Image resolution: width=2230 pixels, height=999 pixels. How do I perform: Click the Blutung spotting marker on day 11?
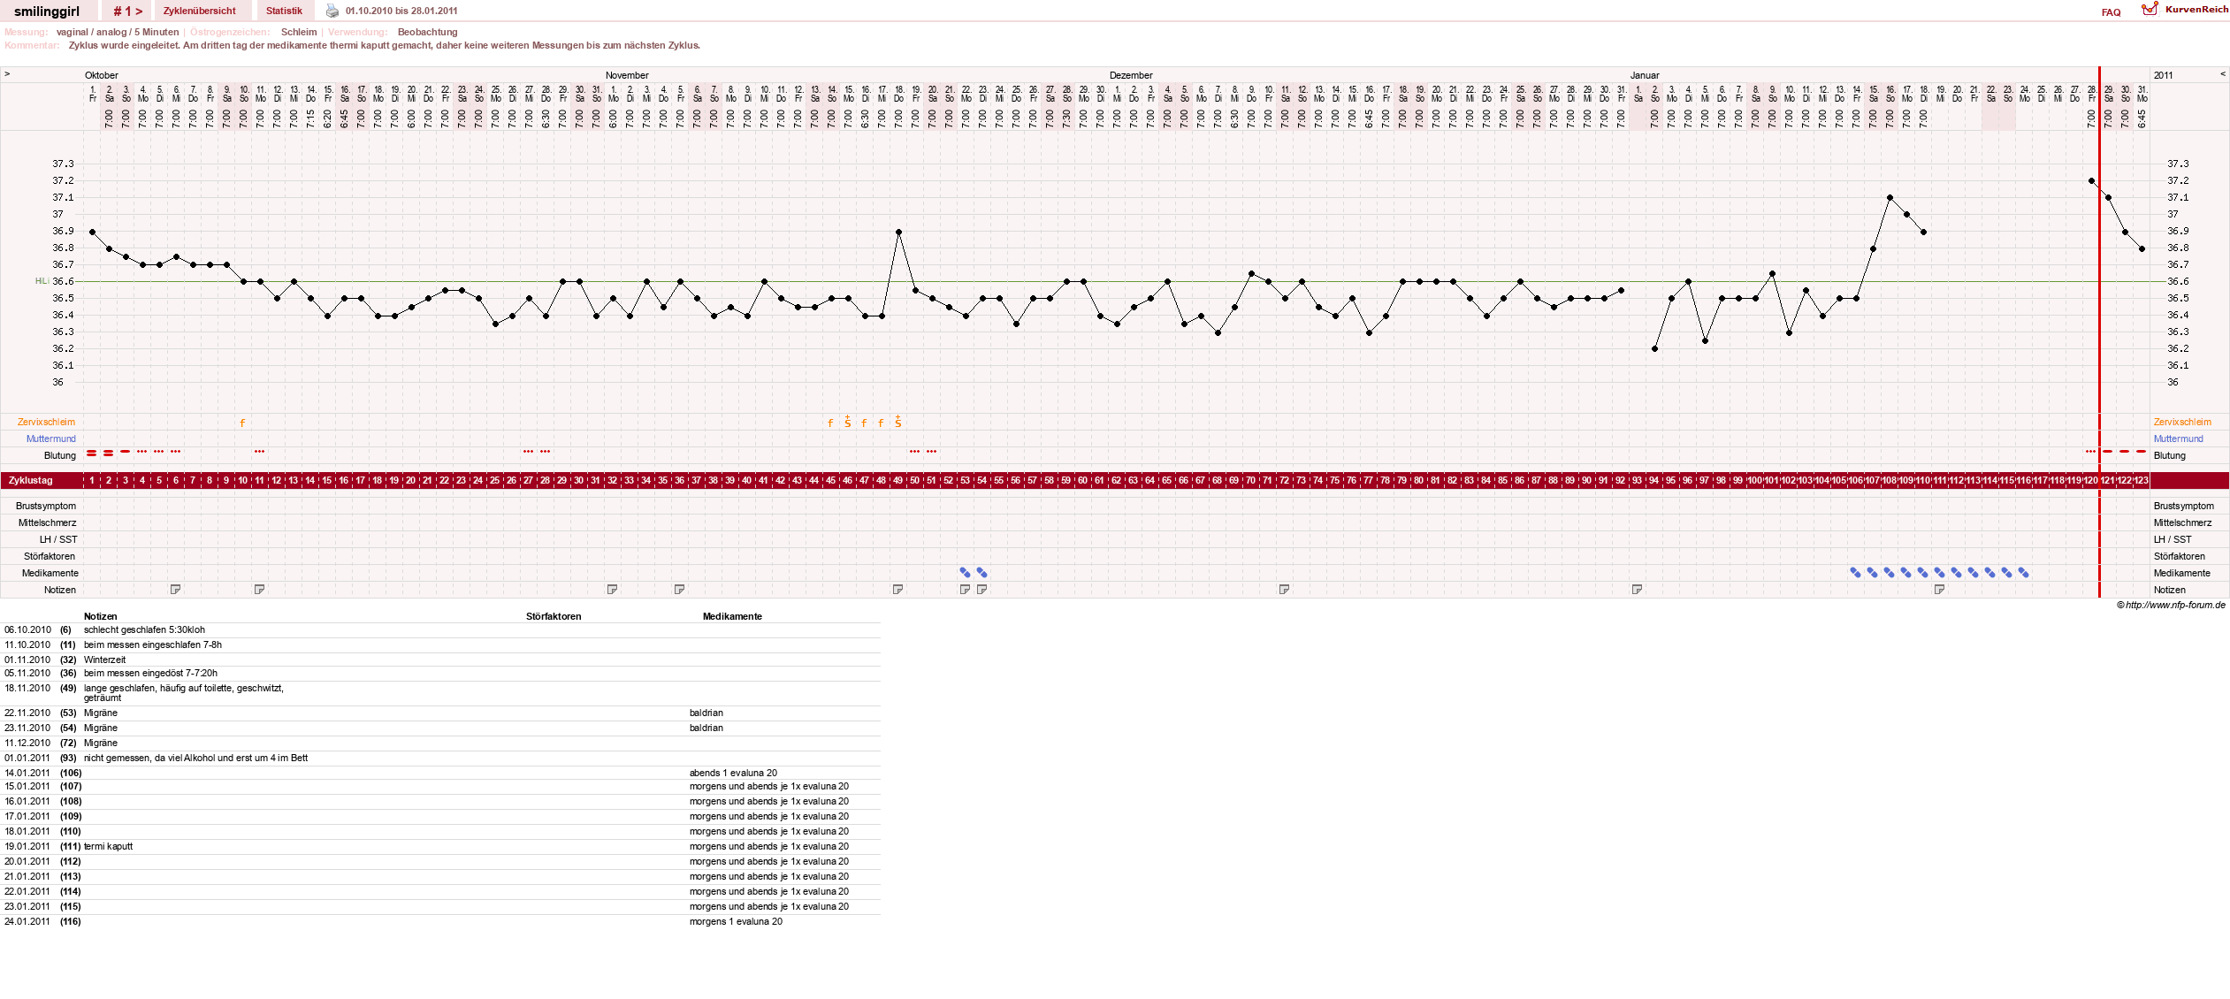point(259,452)
